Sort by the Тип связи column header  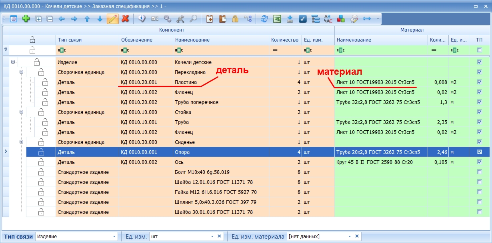(x=88, y=40)
